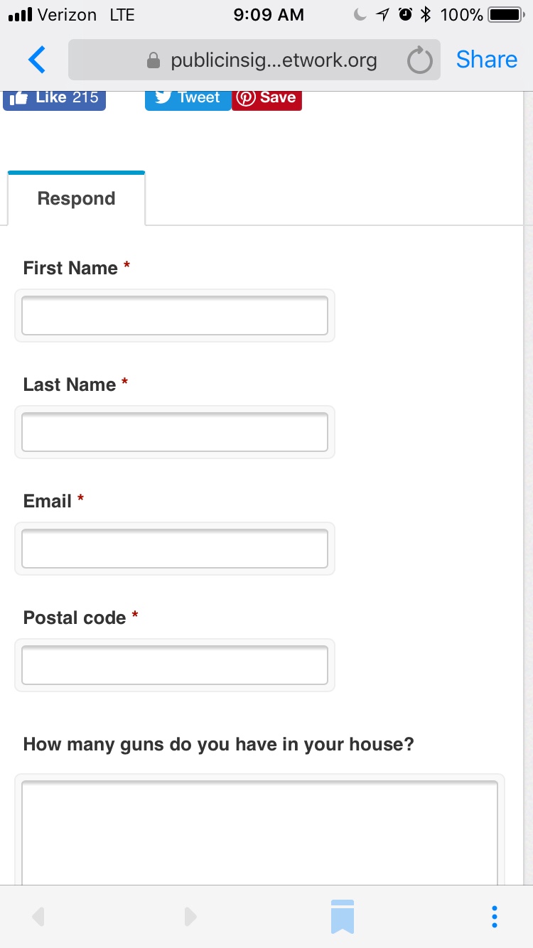Reload the page with the refresh icon
Image resolution: width=533 pixels, height=948 pixels.
[x=419, y=61]
